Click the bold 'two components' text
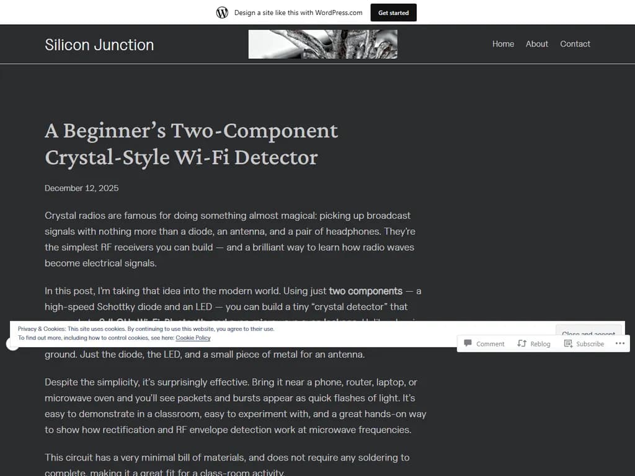635x476 pixels. point(365,291)
